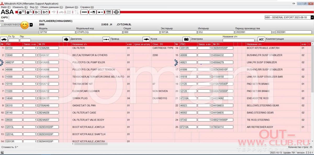Click the Экстерьер field showing W13A
Image resolution: width=314 pixels, height=155 pixels.
179,32
